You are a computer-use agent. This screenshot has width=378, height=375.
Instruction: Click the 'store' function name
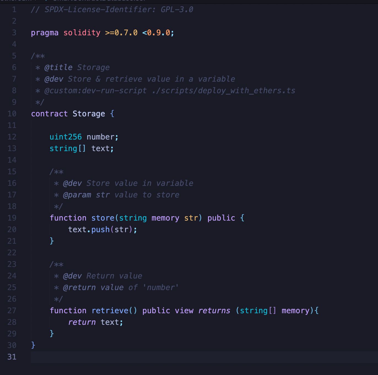coord(103,218)
